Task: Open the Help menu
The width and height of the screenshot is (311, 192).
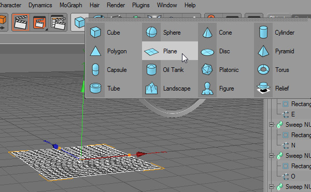Action: [x=190, y=5]
